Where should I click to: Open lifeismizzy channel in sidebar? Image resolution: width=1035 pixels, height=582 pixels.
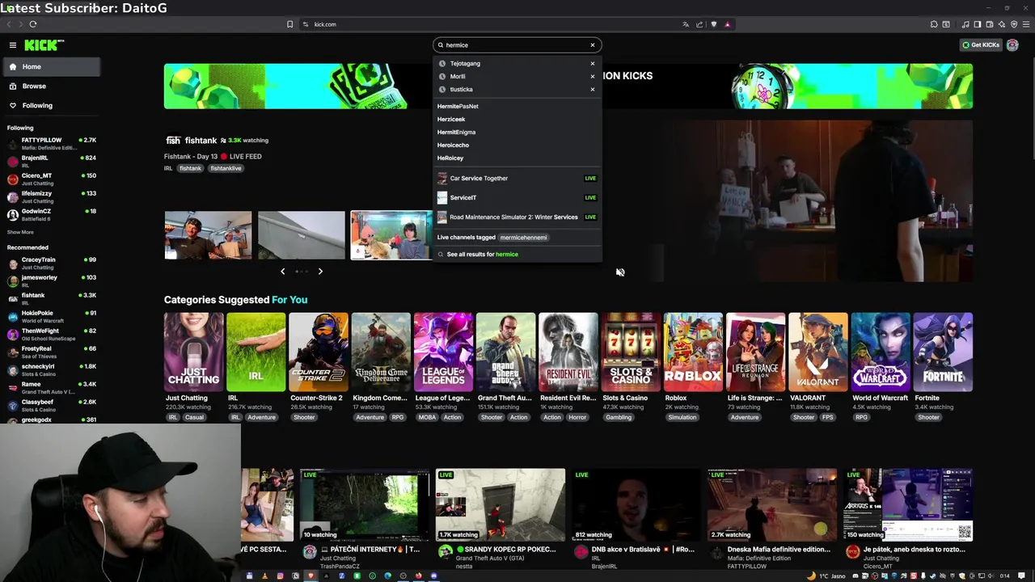(x=51, y=197)
